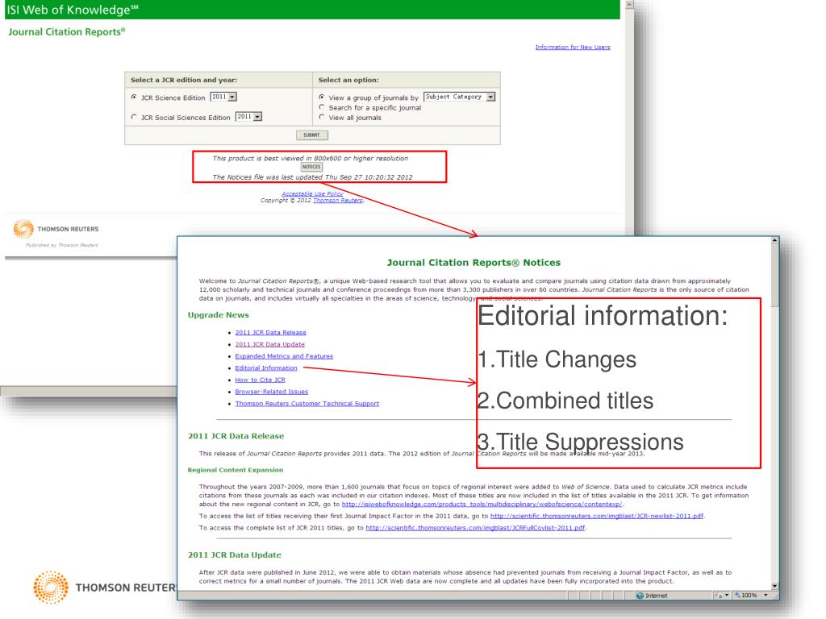Viewport: 826px width, 619px height.
Task: Click Notices window scrollbar down arrow
Action: tap(774, 586)
